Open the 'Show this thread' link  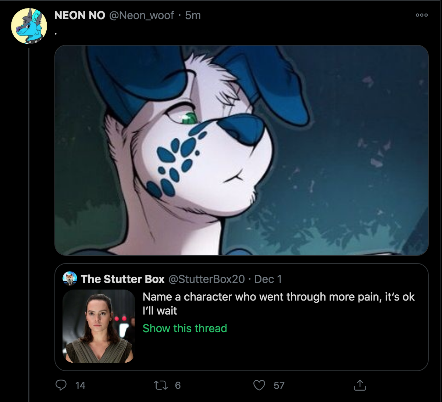(184, 328)
